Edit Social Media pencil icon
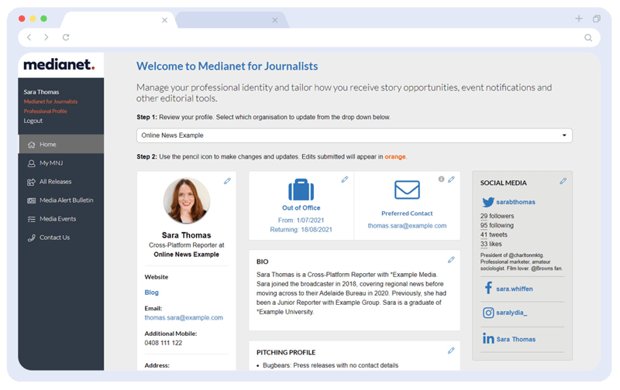 [x=563, y=181]
